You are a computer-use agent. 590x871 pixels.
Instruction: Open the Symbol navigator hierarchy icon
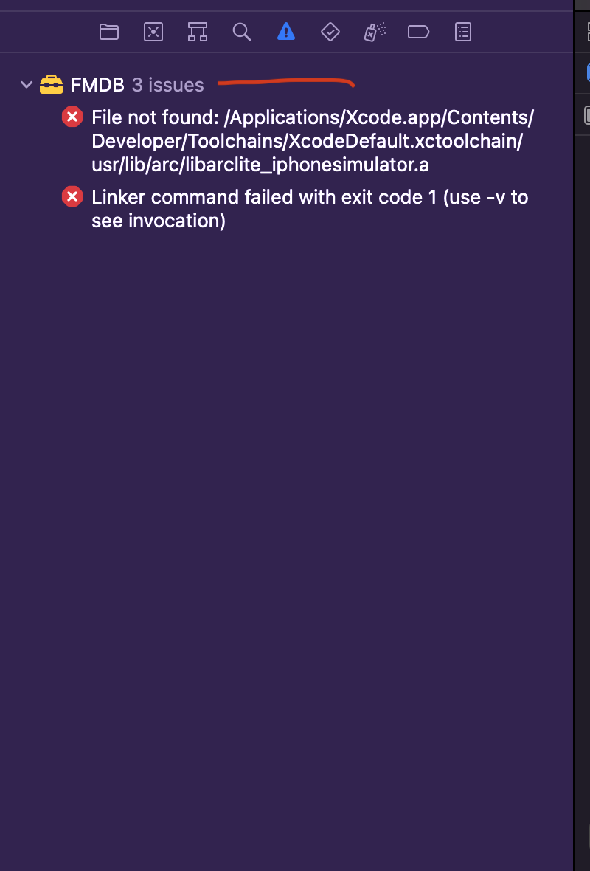[197, 32]
